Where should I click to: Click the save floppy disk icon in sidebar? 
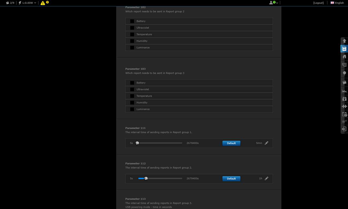(x=344, y=49)
